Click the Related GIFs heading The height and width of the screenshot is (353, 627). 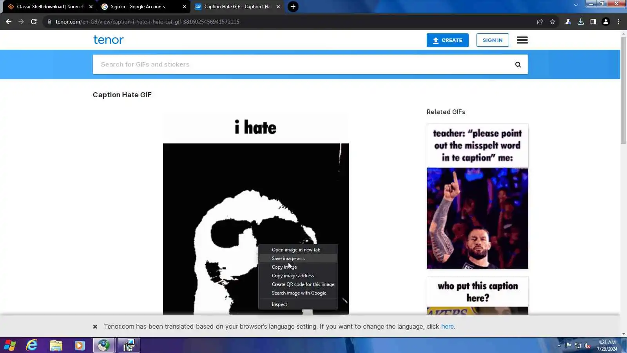446,112
